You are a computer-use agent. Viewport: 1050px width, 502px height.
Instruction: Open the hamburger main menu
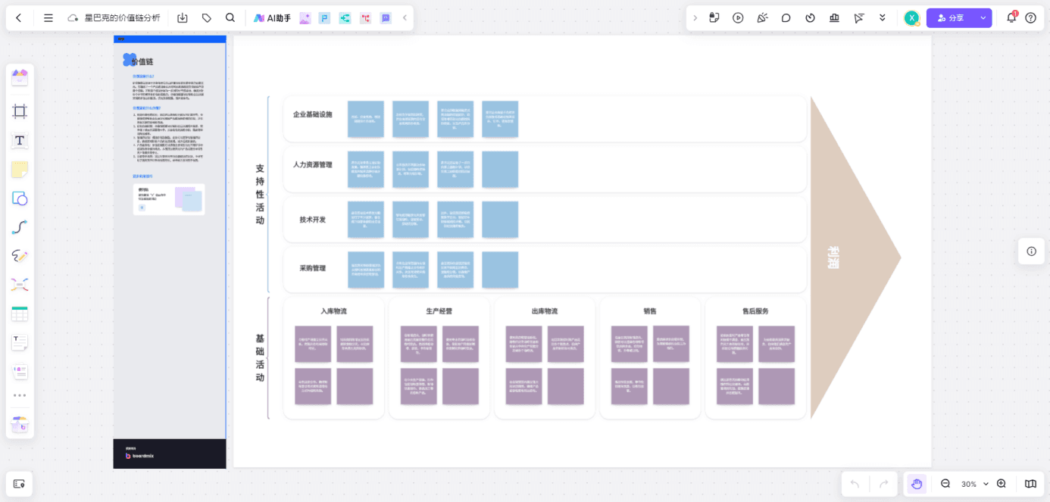pos(48,18)
